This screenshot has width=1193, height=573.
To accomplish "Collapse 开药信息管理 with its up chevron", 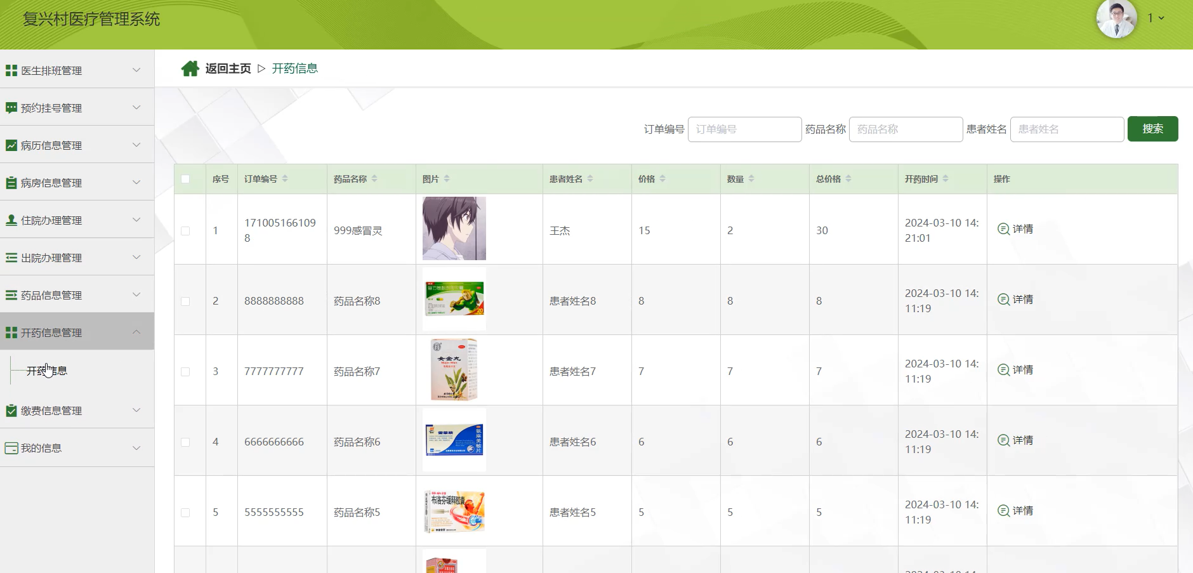I will point(136,332).
